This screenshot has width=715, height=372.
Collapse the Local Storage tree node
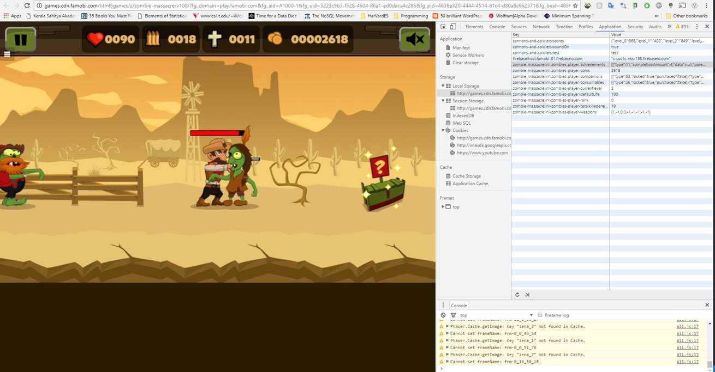pyautogui.click(x=443, y=86)
